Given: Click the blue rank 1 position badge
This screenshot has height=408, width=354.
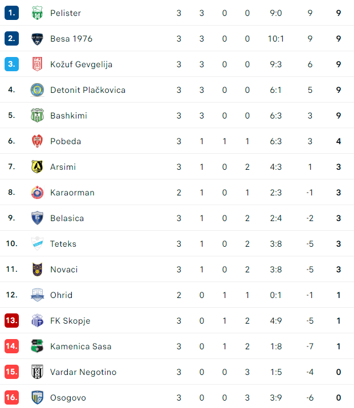Looking at the screenshot, I should pos(11,13).
